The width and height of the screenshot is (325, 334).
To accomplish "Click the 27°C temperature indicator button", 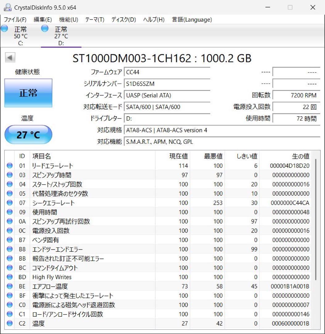I will tap(28, 135).
